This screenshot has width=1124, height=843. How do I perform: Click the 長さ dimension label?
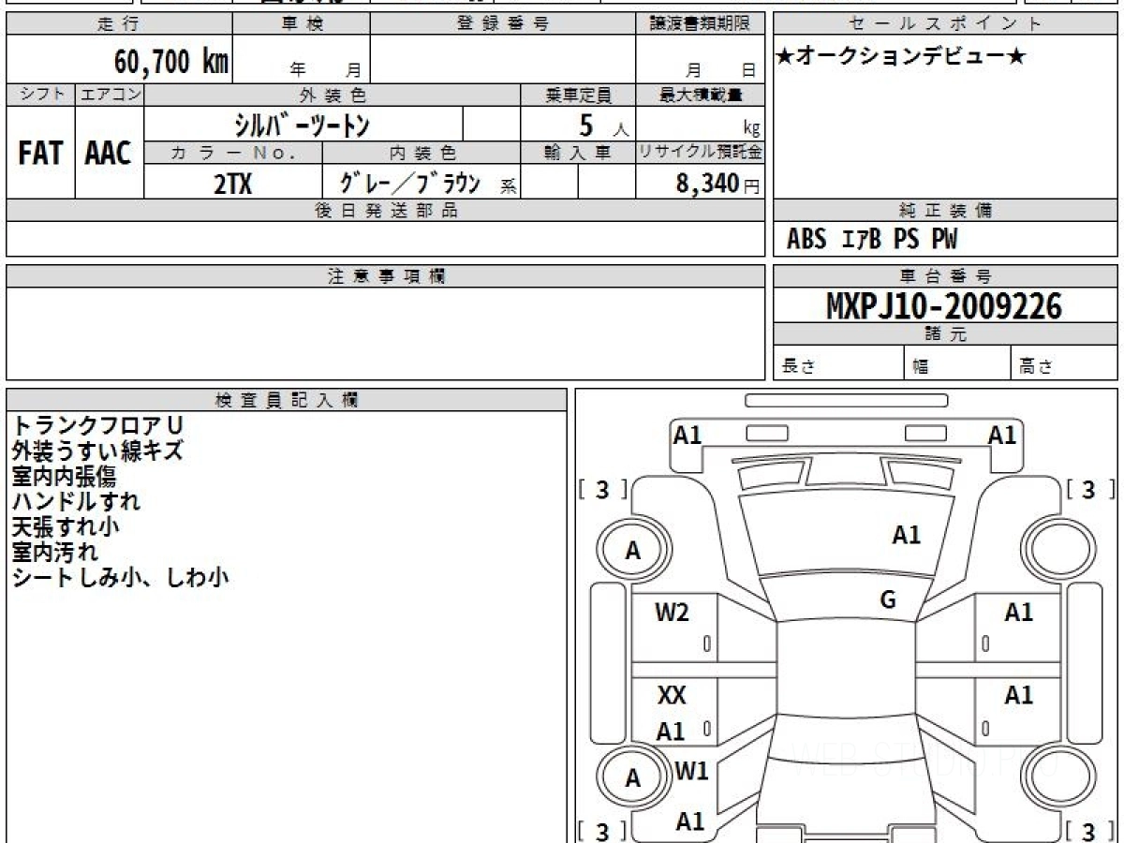(798, 367)
